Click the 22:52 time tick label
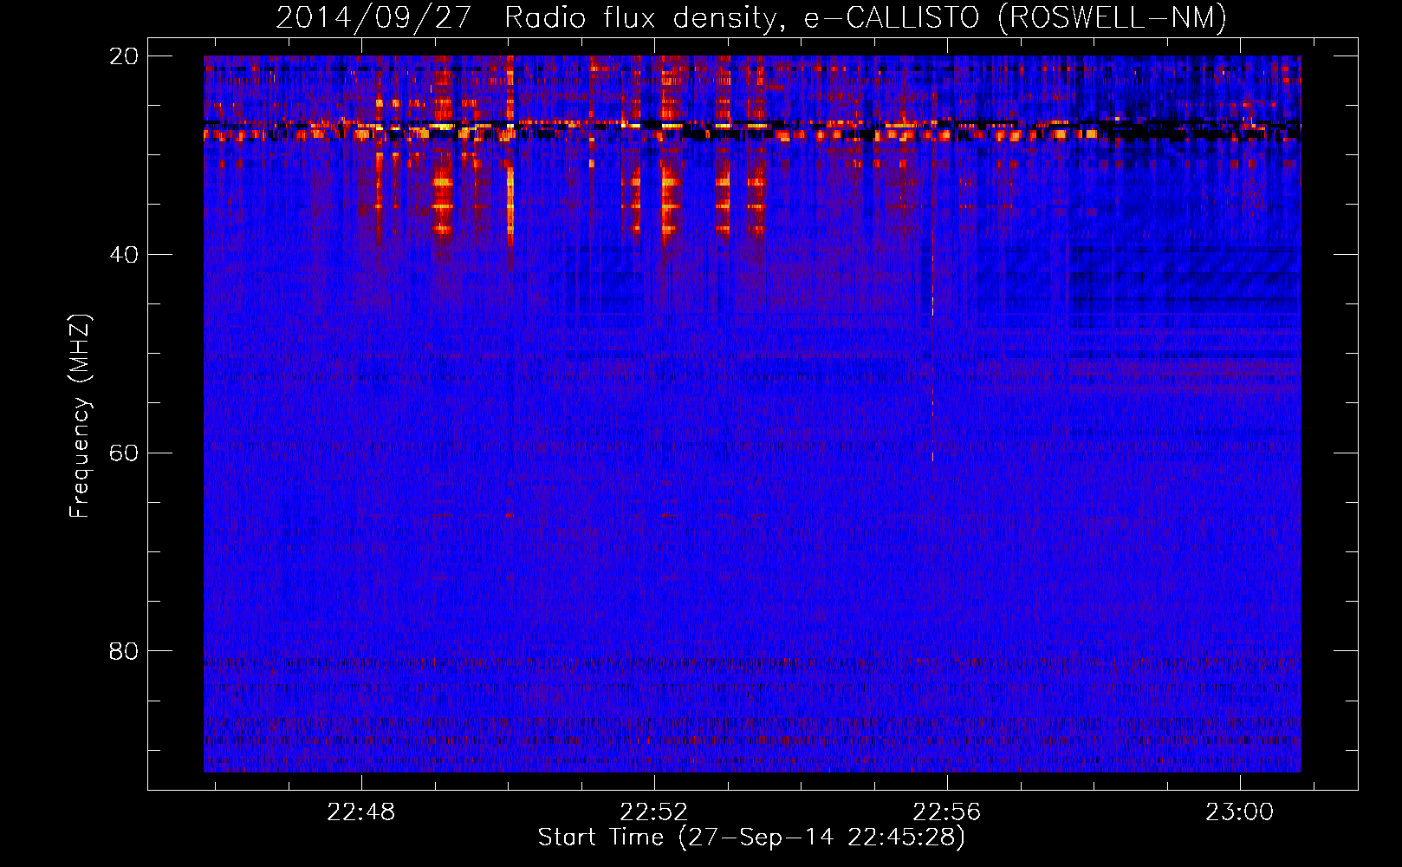The width and height of the screenshot is (1402, 867). pyautogui.click(x=654, y=812)
